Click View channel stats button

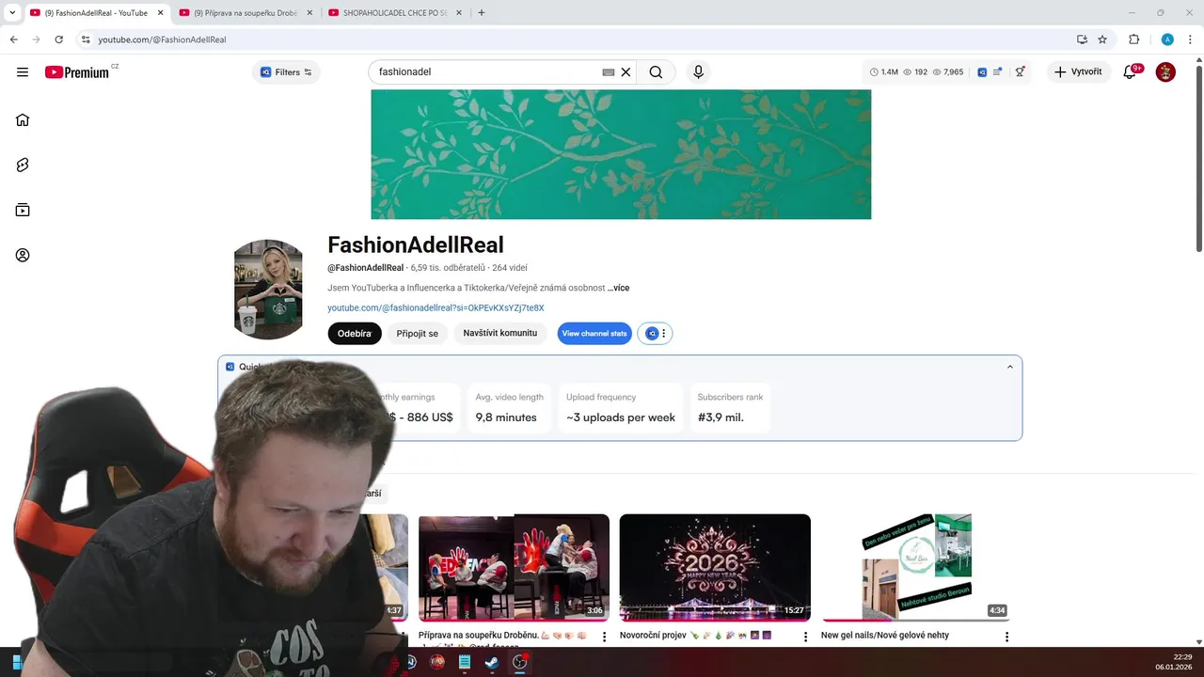(594, 333)
